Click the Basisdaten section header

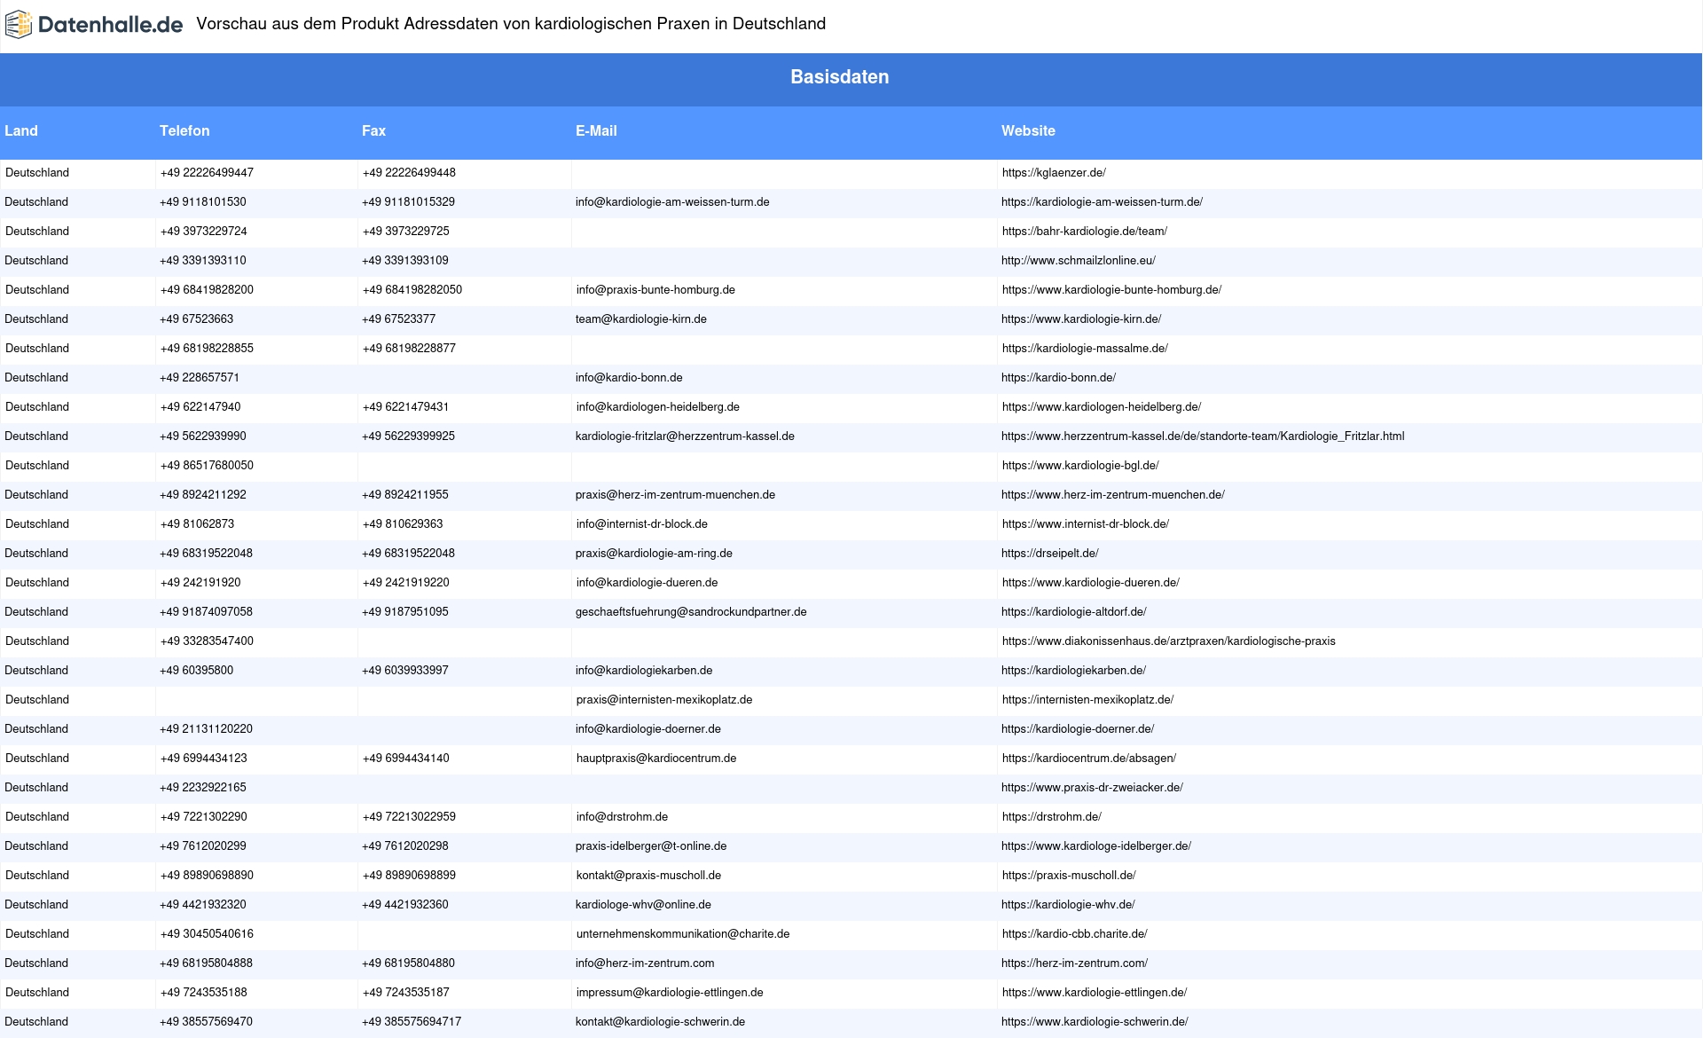839,77
